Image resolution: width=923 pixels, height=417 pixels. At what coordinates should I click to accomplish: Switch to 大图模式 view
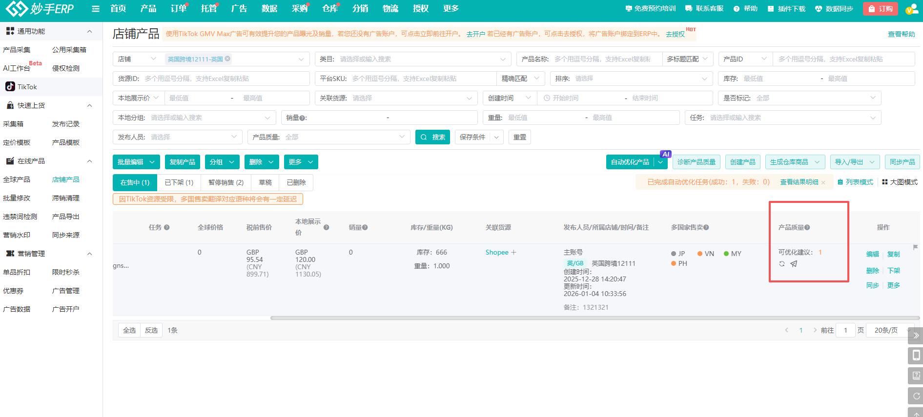click(900, 182)
